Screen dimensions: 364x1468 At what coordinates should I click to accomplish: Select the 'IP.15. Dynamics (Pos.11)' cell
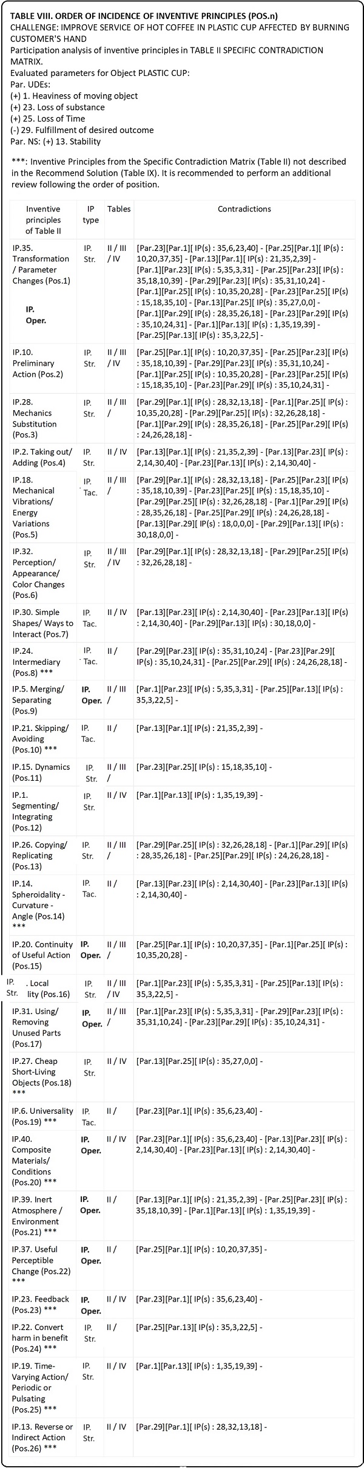(x=41, y=772)
